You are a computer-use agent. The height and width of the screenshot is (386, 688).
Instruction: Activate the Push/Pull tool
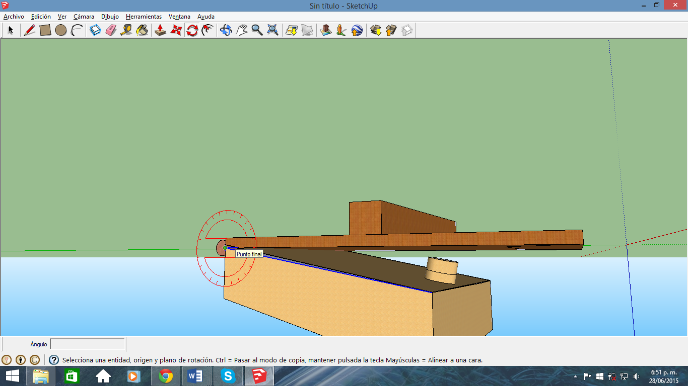(x=160, y=30)
